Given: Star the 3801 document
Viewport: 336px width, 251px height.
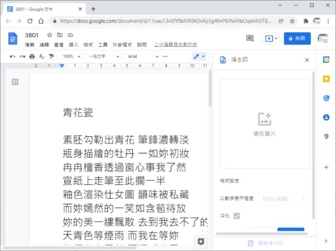Looking at the screenshot, I should [x=50, y=35].
